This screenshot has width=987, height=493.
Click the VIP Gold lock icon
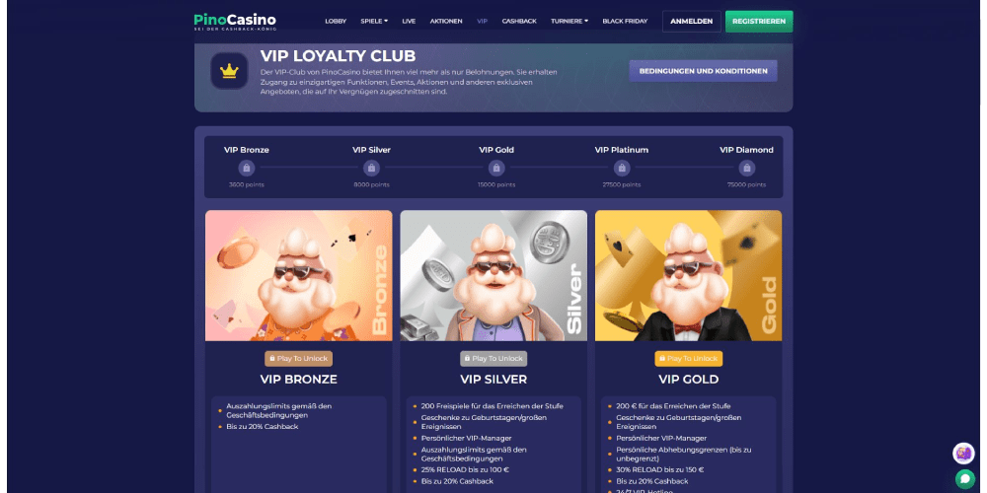point(496,168)
